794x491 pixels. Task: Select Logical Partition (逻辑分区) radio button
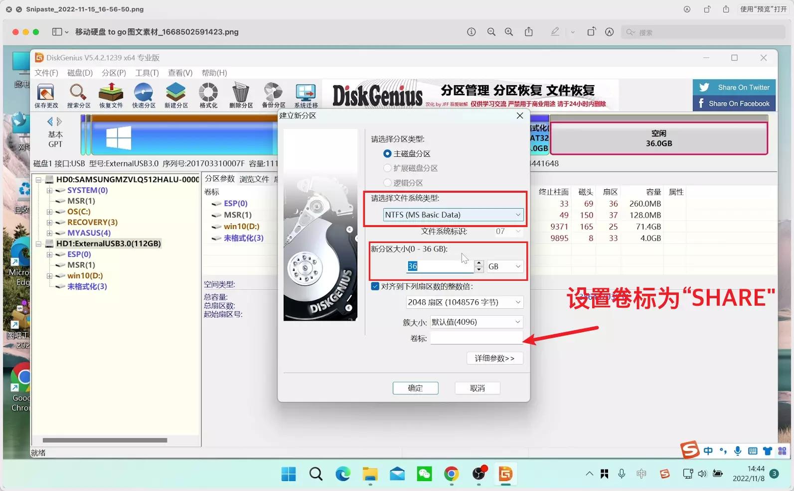point(387,183)
